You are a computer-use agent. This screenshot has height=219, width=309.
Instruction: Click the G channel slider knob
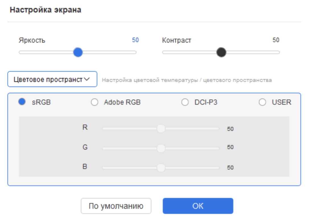(x=161, y=148)
